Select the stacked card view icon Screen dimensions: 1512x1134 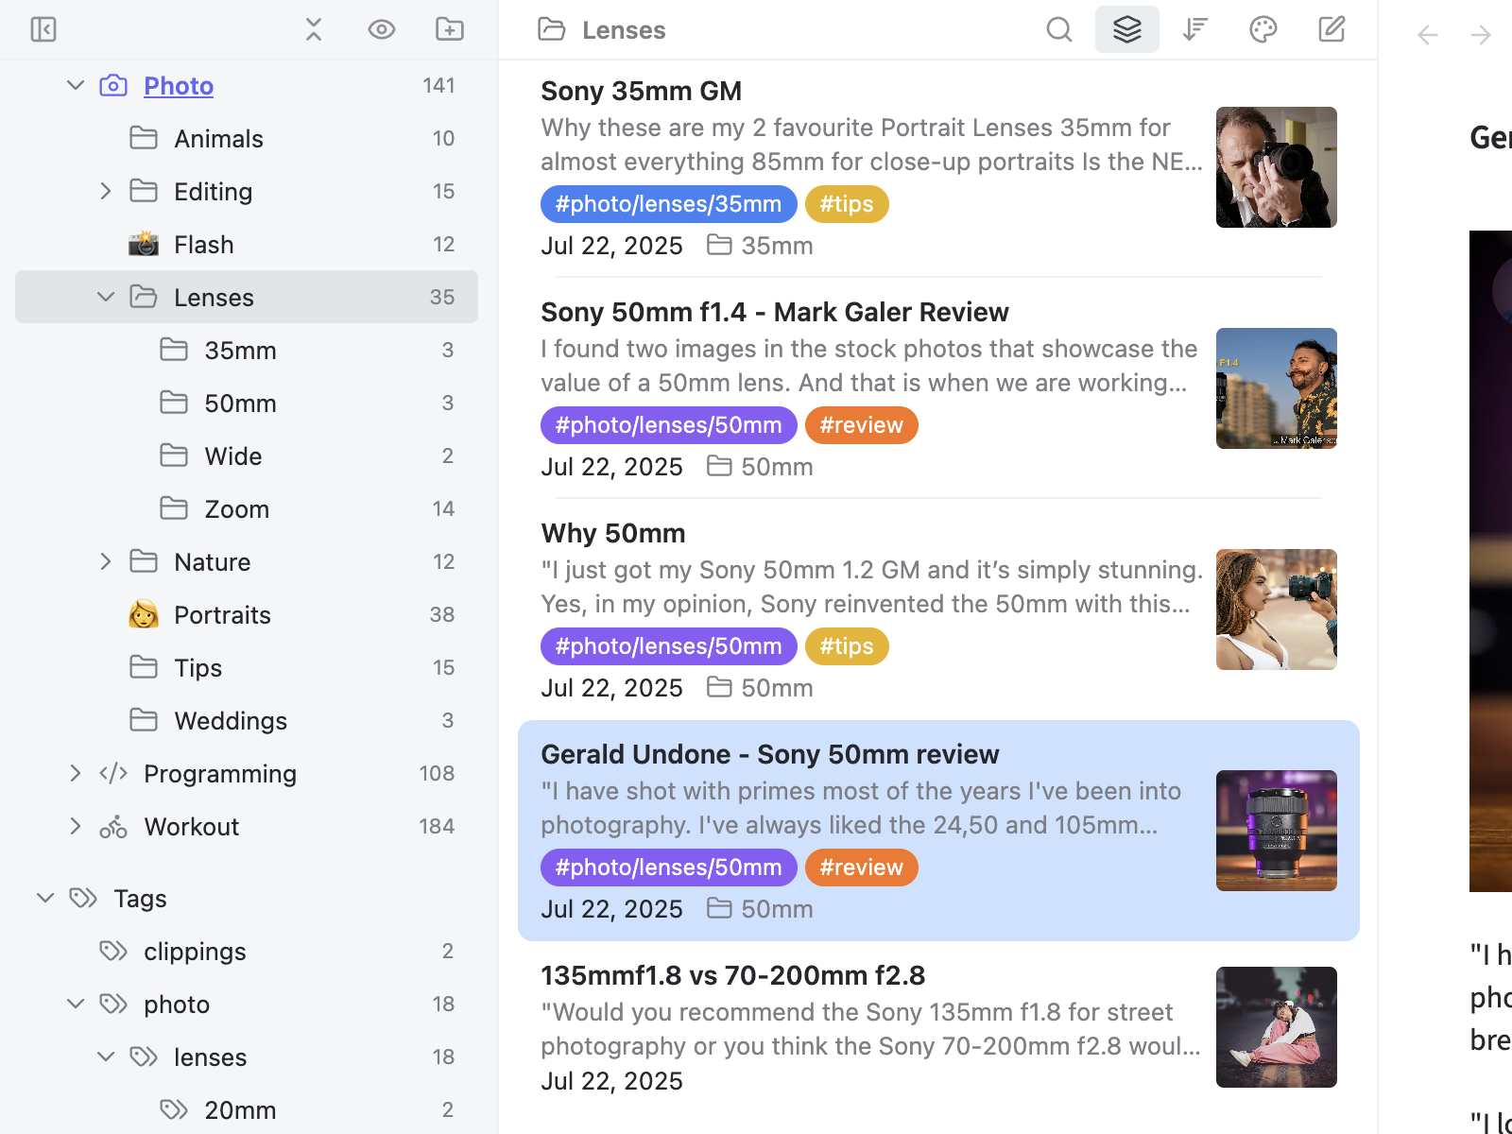1126,29
